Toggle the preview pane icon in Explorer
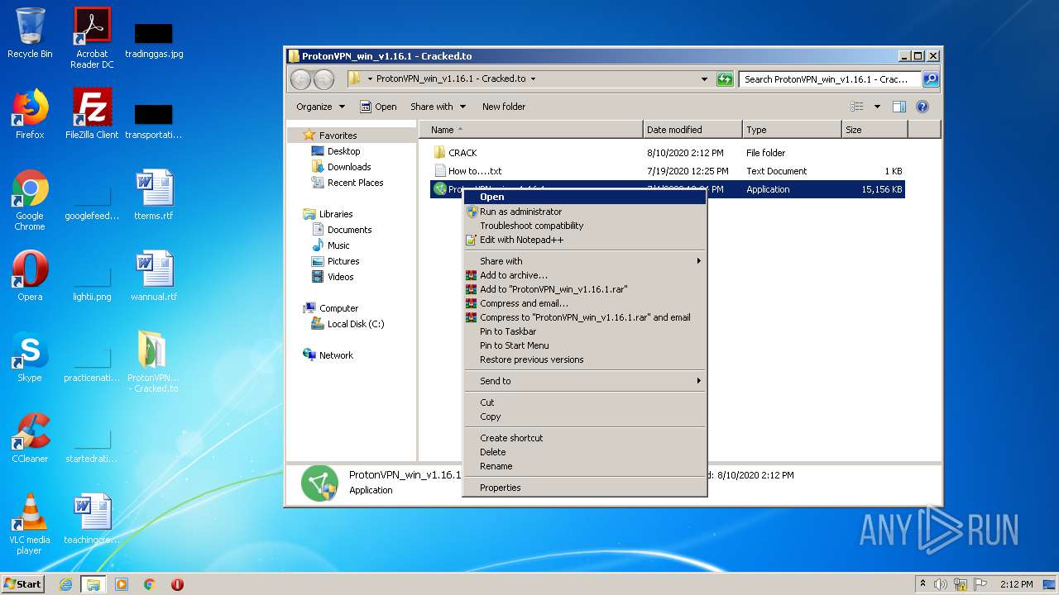 tap(899, 107)
